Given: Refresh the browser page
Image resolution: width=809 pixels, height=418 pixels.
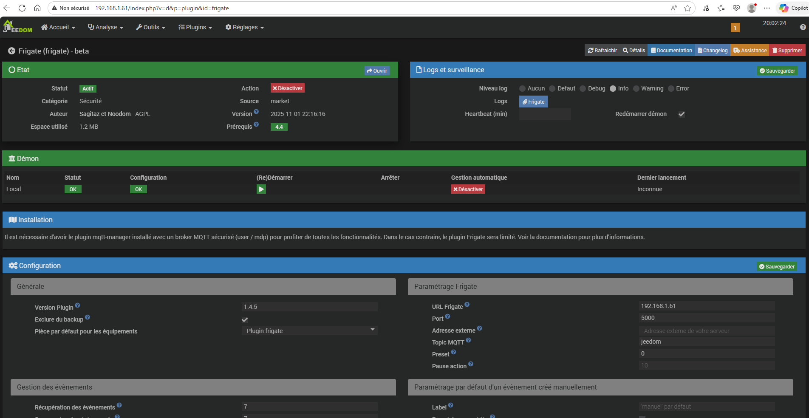Looking at the screenshot, I should 22,8.
